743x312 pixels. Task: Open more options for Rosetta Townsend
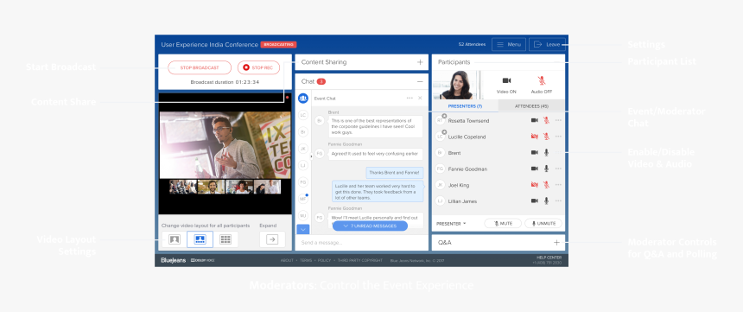[x=558, y=120]
